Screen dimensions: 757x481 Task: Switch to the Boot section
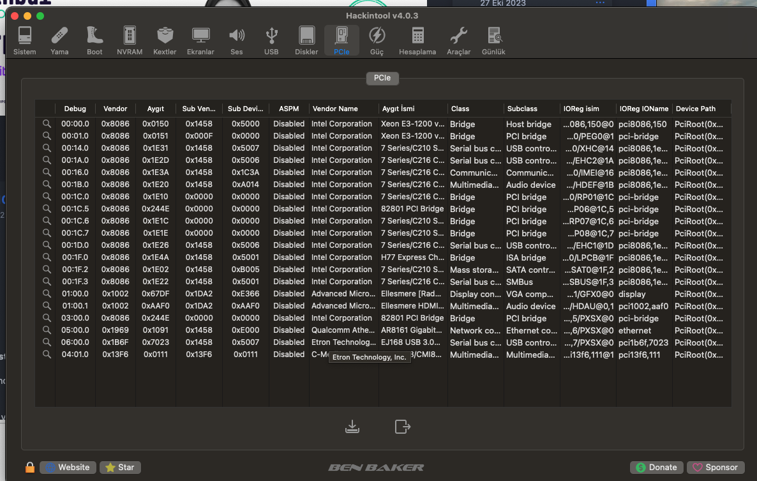point(94,40)
